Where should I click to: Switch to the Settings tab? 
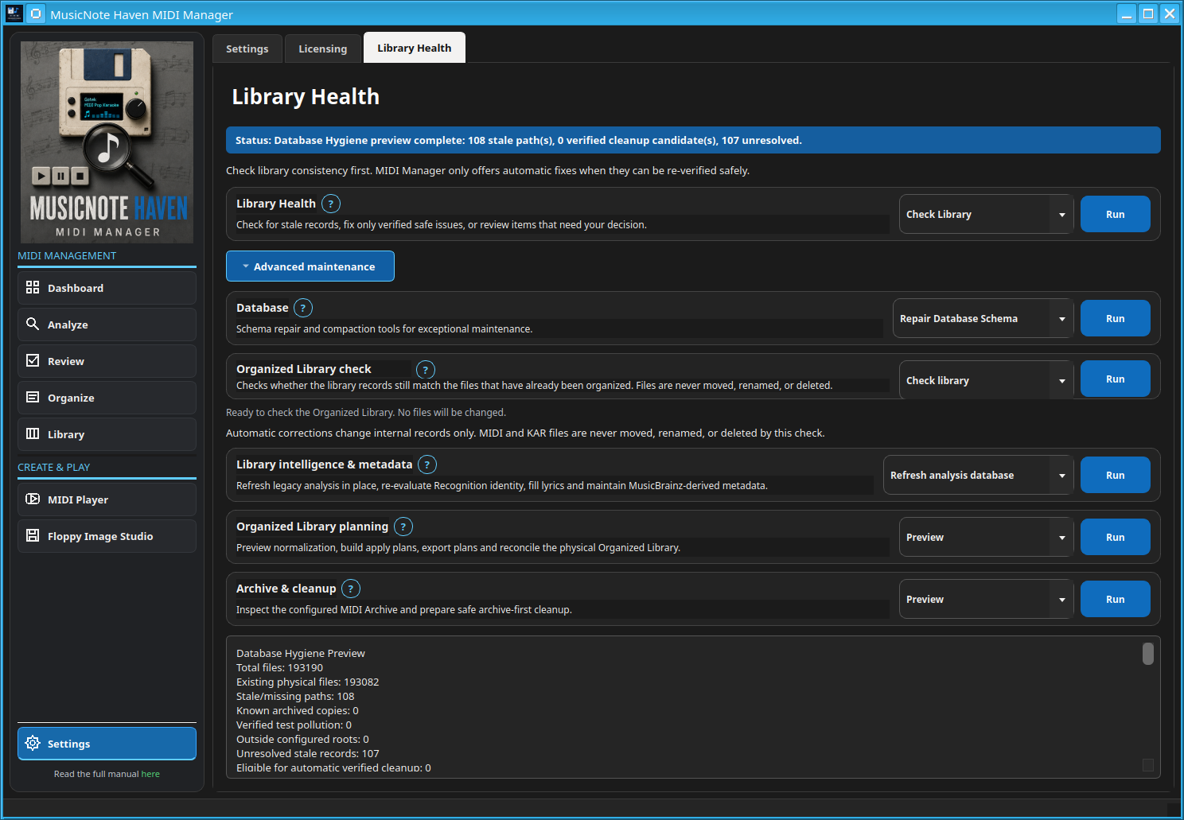[247, 49]
